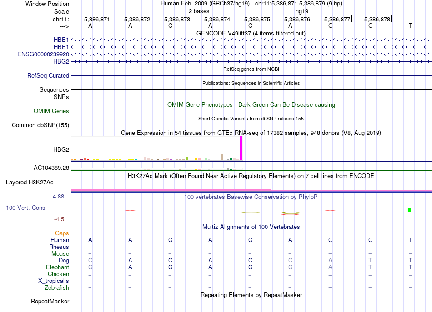432x312 pixels.
Task: Click the 2 bases scale bar label
Action: pos(199,11)
